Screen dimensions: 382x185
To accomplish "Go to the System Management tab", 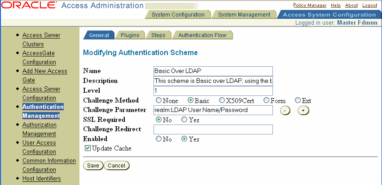I will [244, 15].
